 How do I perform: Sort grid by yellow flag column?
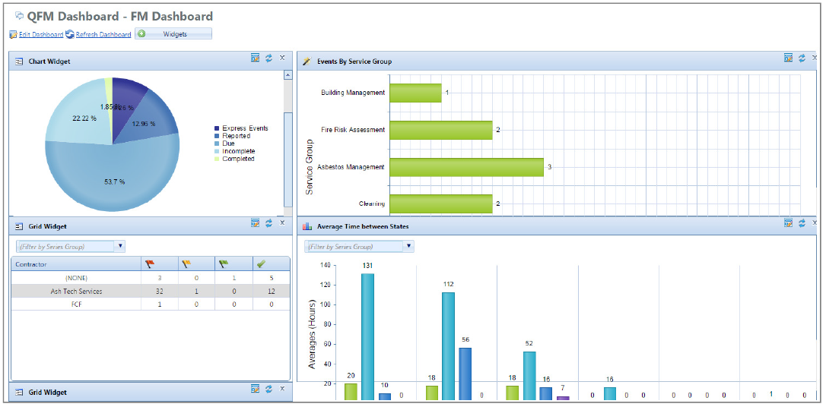click(x=196, y=264)
